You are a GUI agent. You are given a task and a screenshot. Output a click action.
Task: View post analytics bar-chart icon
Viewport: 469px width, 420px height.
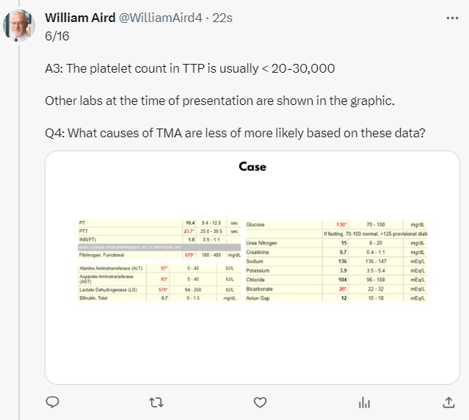pyautogui.click(x=364, y=402)
